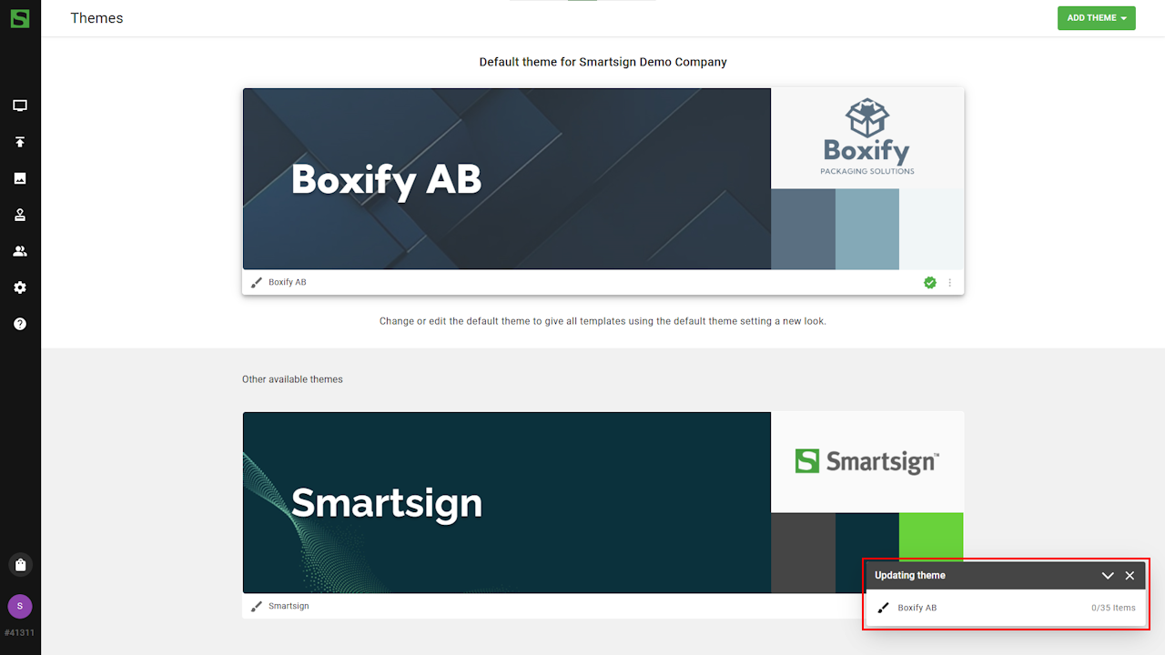Pick the pale mint swatch in Boxify theme
Viewport: 1165px width, 655px height.
pyautogui.click(x=931, y=229)
